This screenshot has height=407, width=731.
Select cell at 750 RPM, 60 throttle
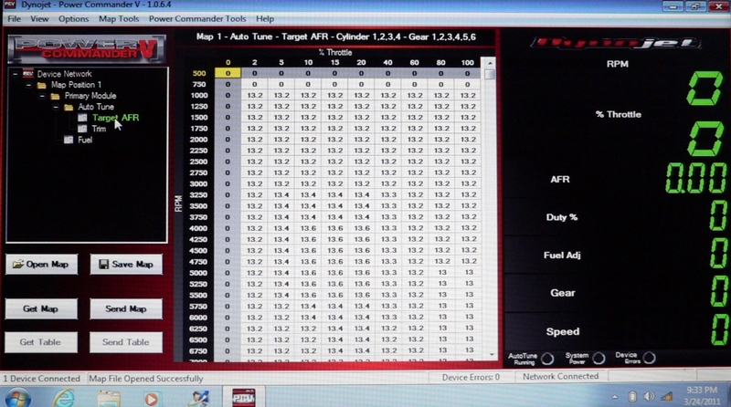click(x=415, y=84)
